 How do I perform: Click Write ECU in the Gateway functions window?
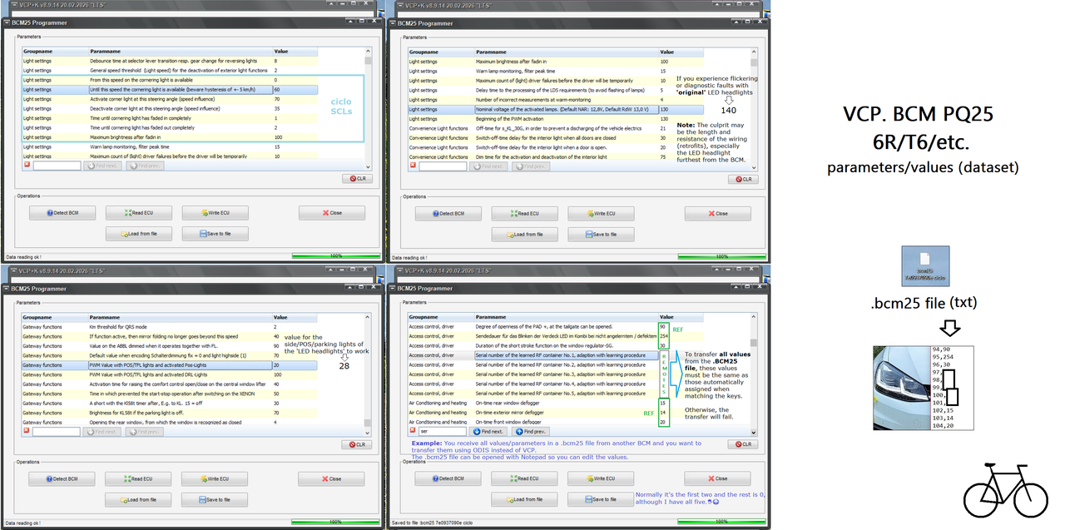(215, 479)
